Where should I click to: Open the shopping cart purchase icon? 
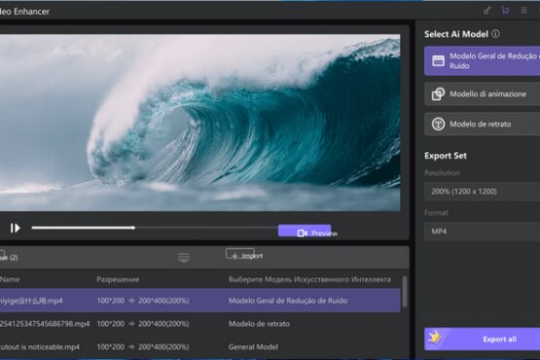coord(505,11)
